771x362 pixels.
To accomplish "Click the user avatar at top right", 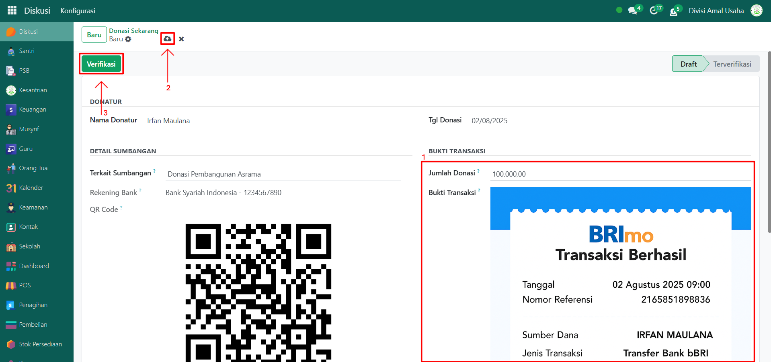I will coord(757,11).
